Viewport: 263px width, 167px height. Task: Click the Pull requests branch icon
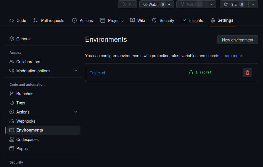coord(35,21)
